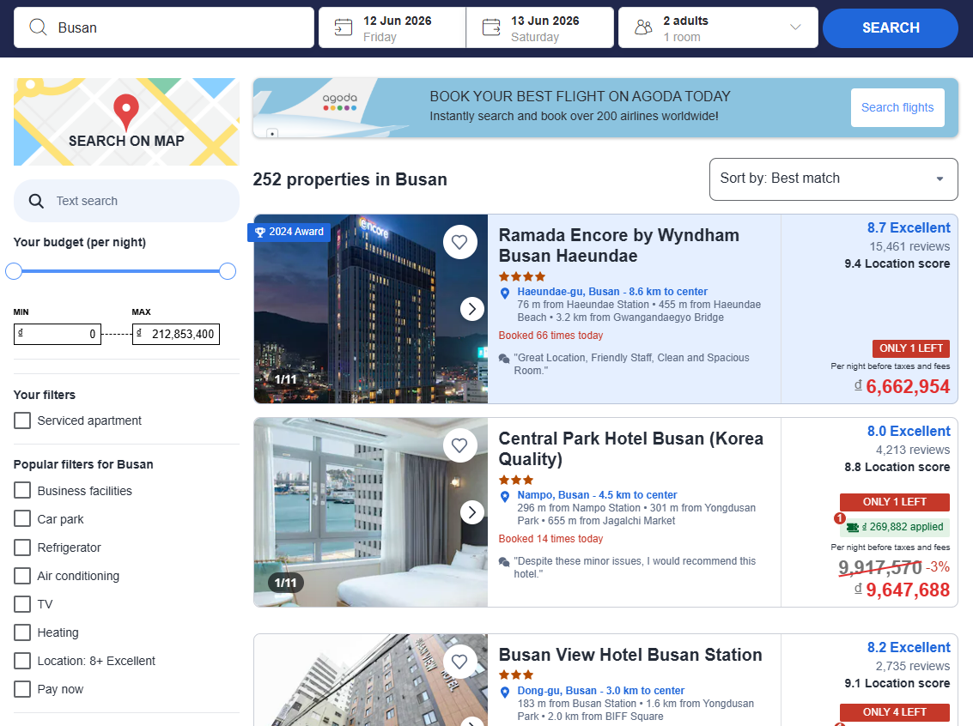The height and width of the screenshot is (726, 973).
Task: Open the 13 Jun 2026 check-out date picker
Action: coord(544,27)
